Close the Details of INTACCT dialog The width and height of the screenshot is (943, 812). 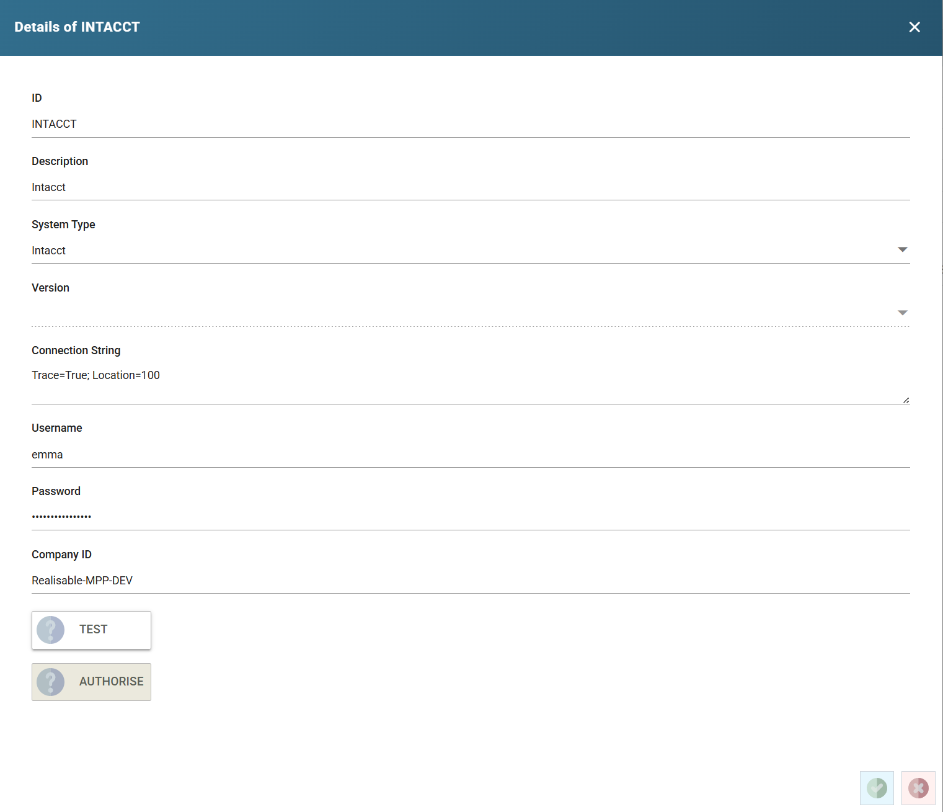[x=914, y=27]
